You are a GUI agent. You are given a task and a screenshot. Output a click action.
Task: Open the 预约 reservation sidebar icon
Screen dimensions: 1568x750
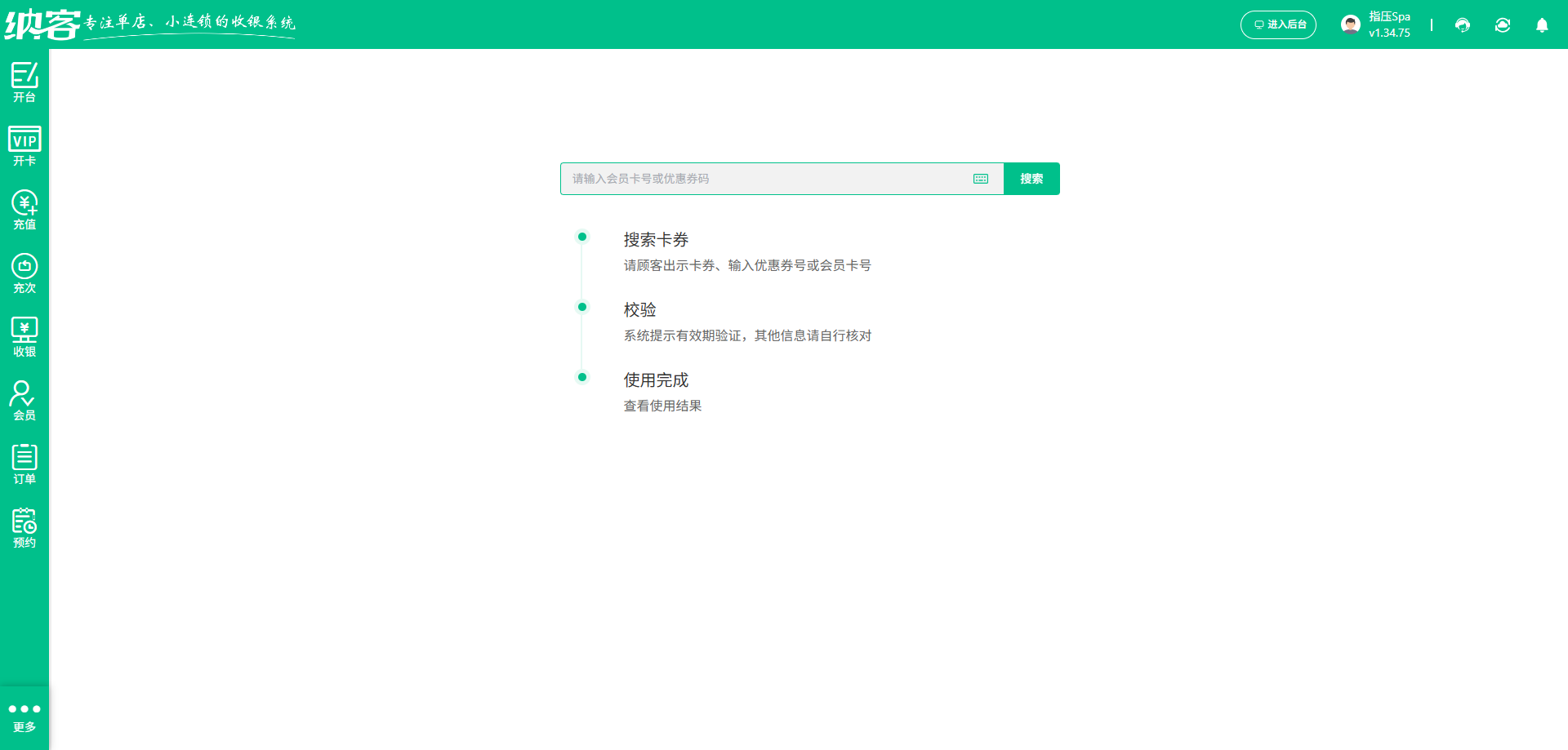click(x=24, y=528)
